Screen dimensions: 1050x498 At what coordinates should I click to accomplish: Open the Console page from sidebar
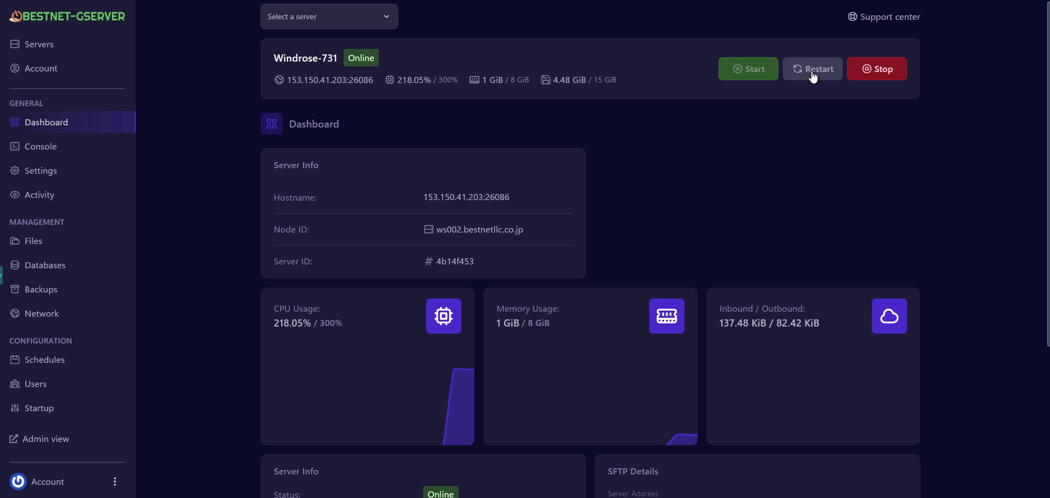click(40, 147)
